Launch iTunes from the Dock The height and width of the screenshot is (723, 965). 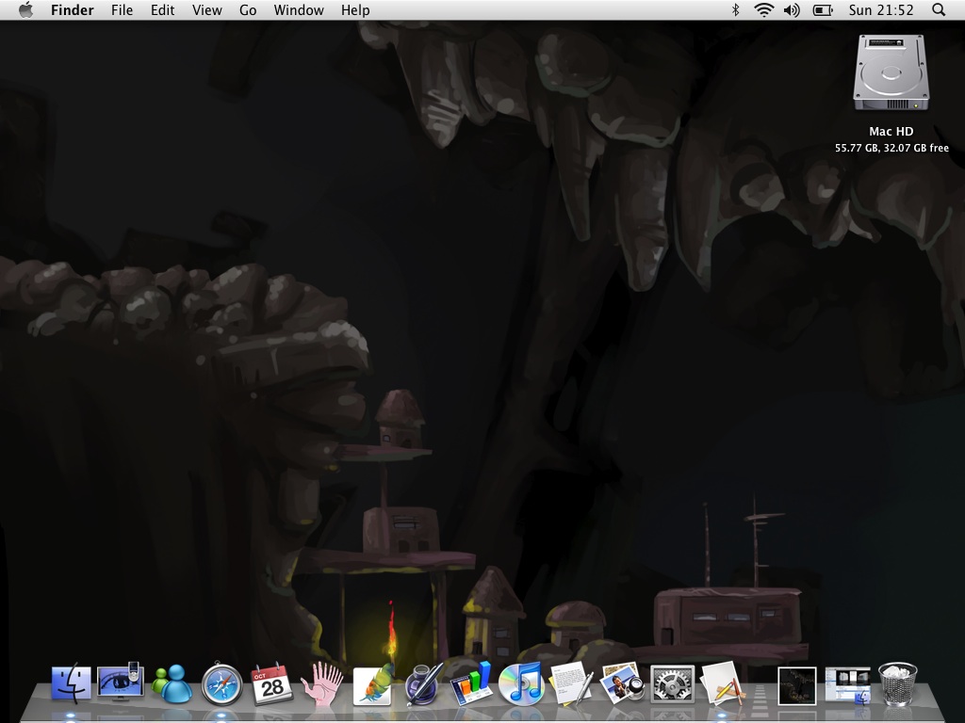point(521,683)
